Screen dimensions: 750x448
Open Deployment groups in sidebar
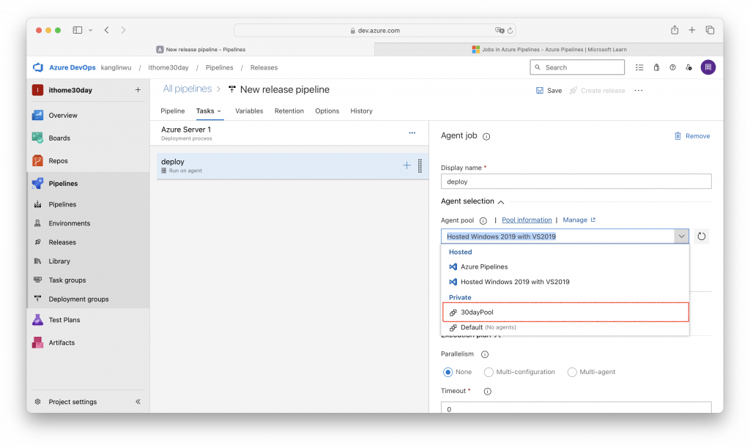[78, 299]
